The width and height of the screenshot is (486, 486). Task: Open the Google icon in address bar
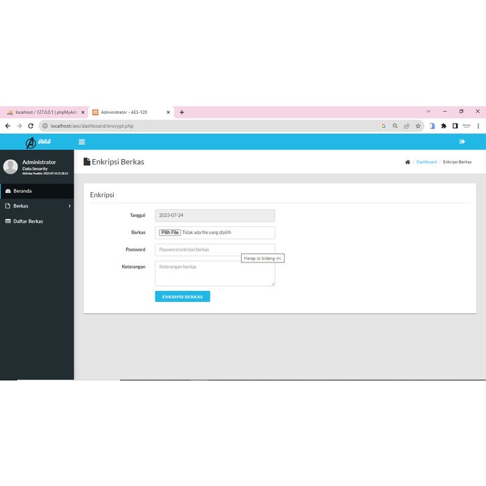click(384, 126)
